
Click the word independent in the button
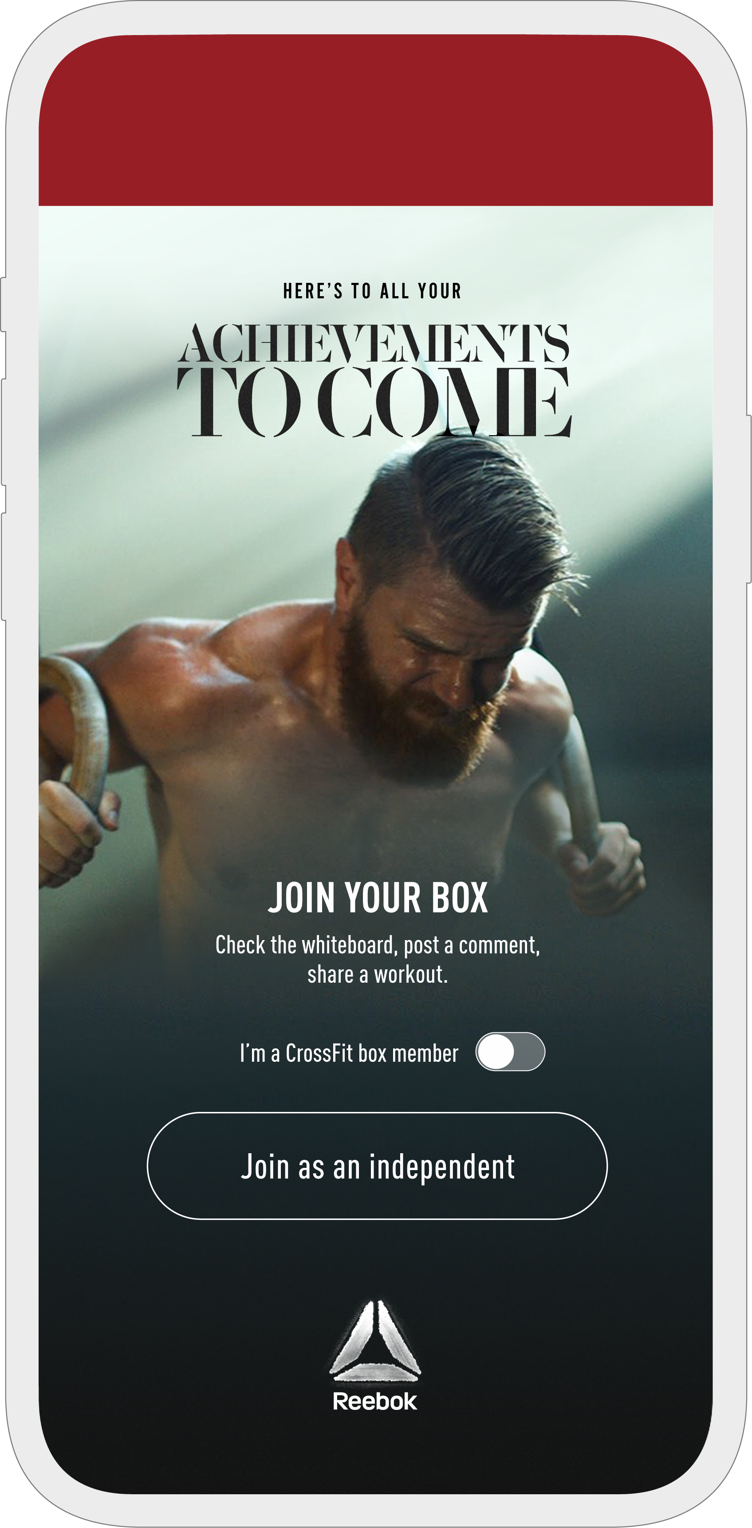442,1167
